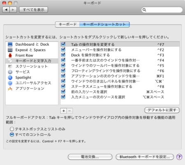Select サービス category
Screen dimensions: 185x165
[x=32, y=72]
